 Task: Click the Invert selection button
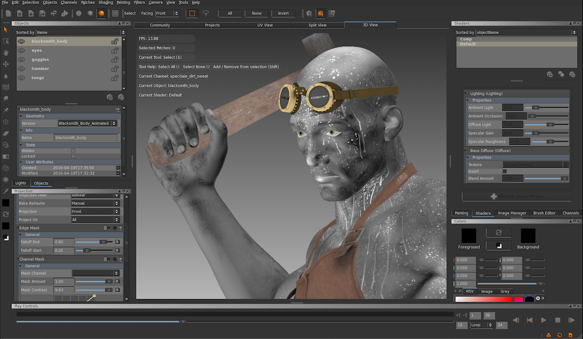click(x=283, y=13)
